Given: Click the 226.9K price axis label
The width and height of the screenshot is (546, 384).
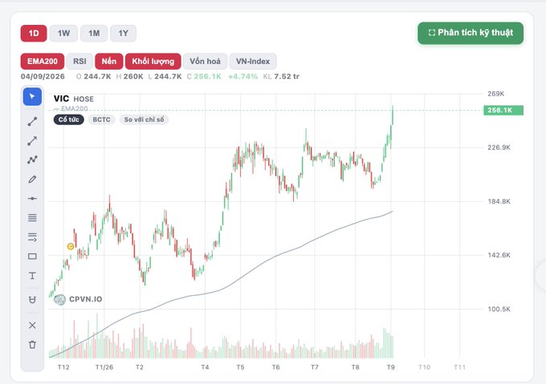Looking at the screenshot, I should pos(499,148).
